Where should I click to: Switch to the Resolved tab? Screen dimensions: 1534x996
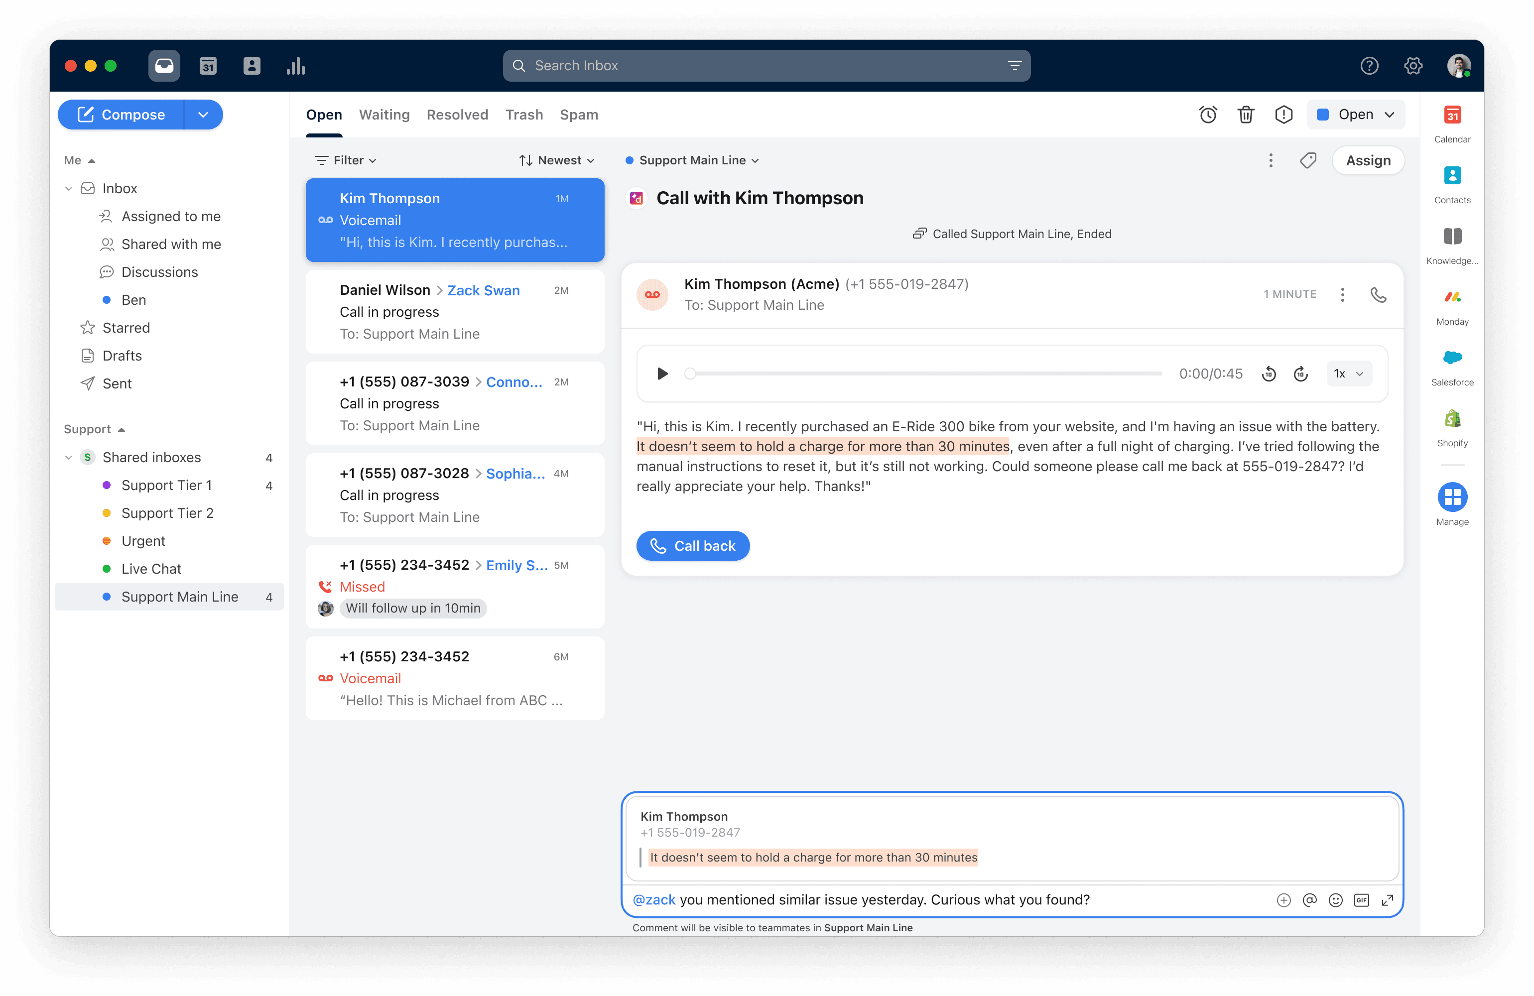(457, 115)
